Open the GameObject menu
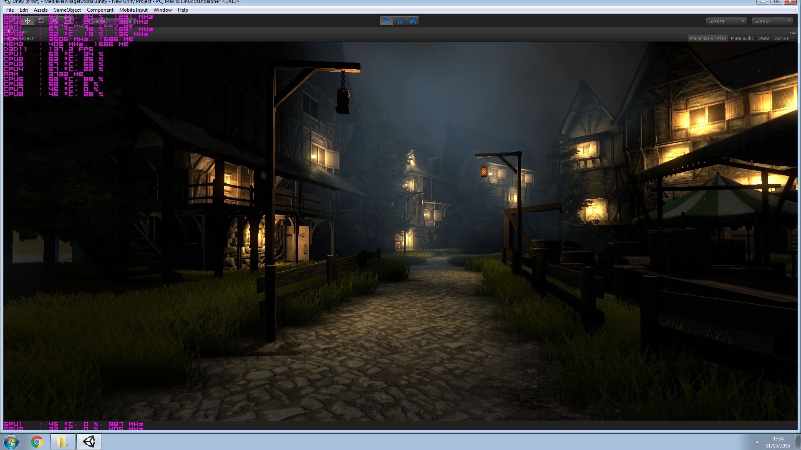The width and height of the screenshot is (801, 450). (67, 10)
